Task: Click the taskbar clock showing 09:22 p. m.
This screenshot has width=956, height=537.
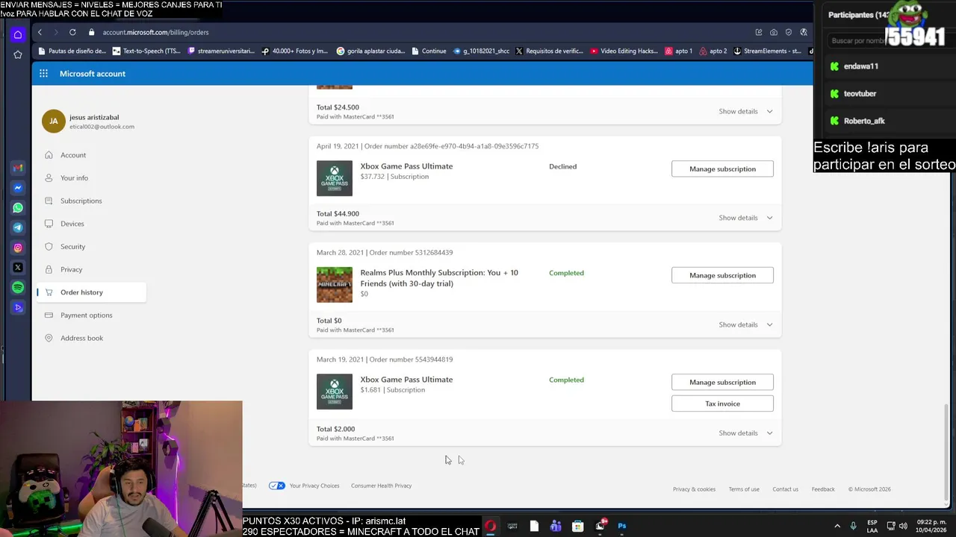Action: [x=931, y=526]
